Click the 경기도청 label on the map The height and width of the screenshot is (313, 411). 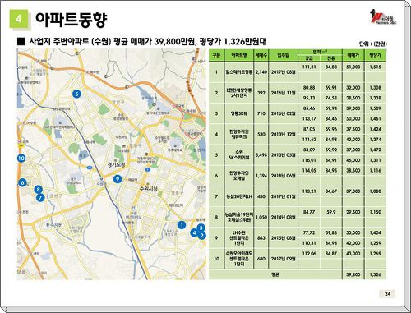(x=117, y=165)
